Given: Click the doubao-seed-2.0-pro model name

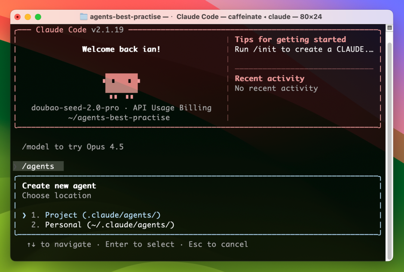Looking at the screenshot, I should [75, 108].
